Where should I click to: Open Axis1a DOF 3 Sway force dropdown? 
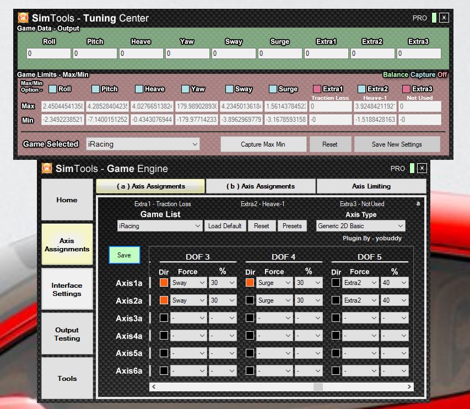(188, 282)
